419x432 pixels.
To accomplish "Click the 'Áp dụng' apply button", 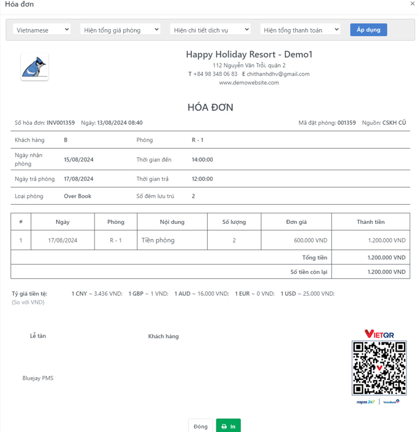I will 368,30.
